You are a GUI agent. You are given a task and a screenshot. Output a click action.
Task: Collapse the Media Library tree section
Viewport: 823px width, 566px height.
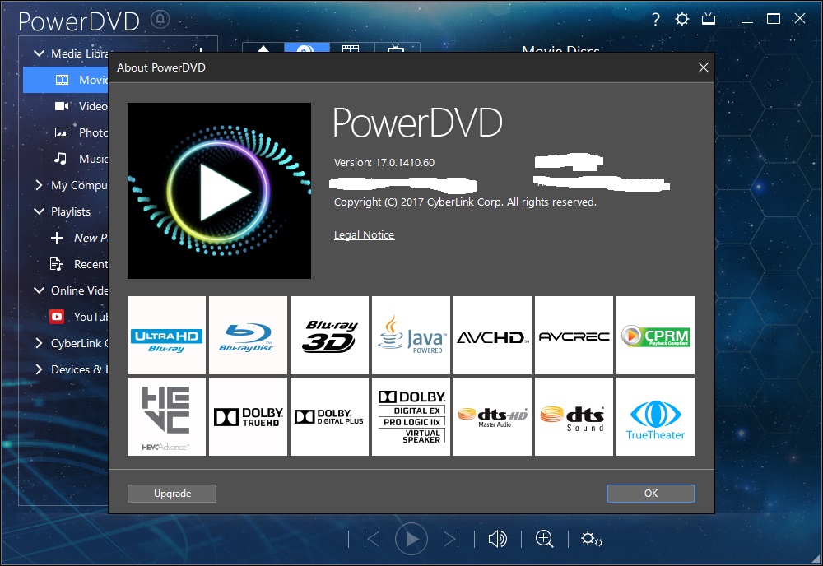click(x=39, y=53)
